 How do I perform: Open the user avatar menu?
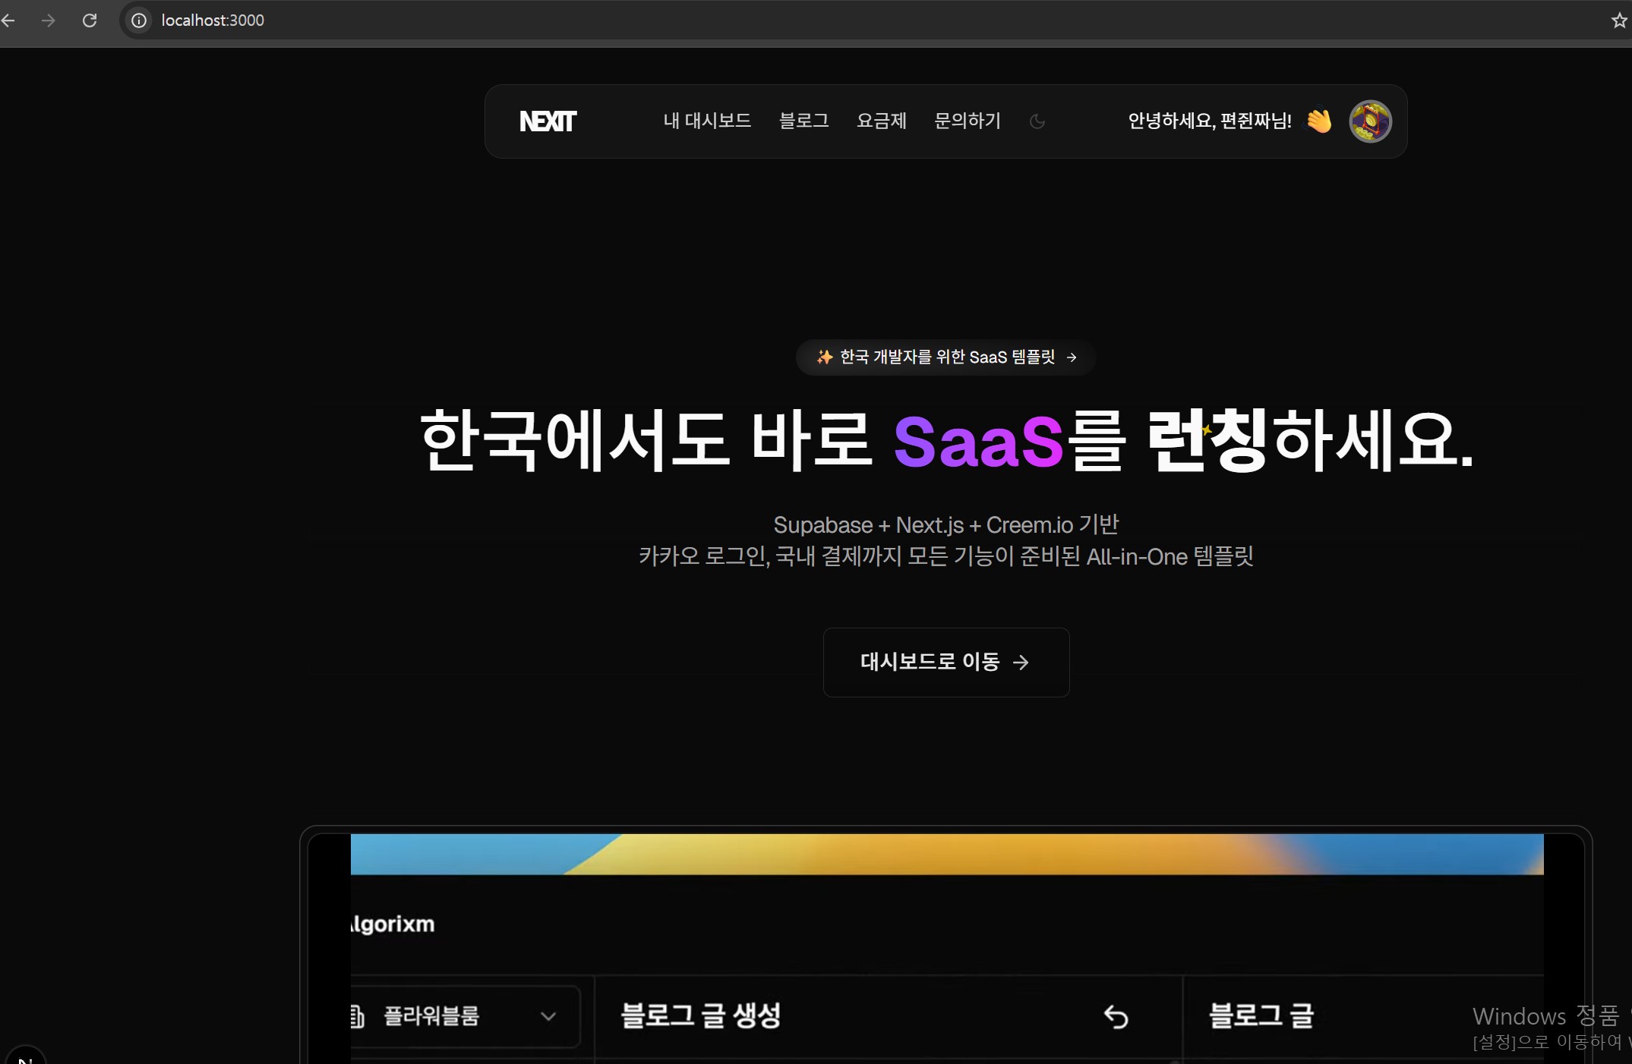coord(1370,121)
